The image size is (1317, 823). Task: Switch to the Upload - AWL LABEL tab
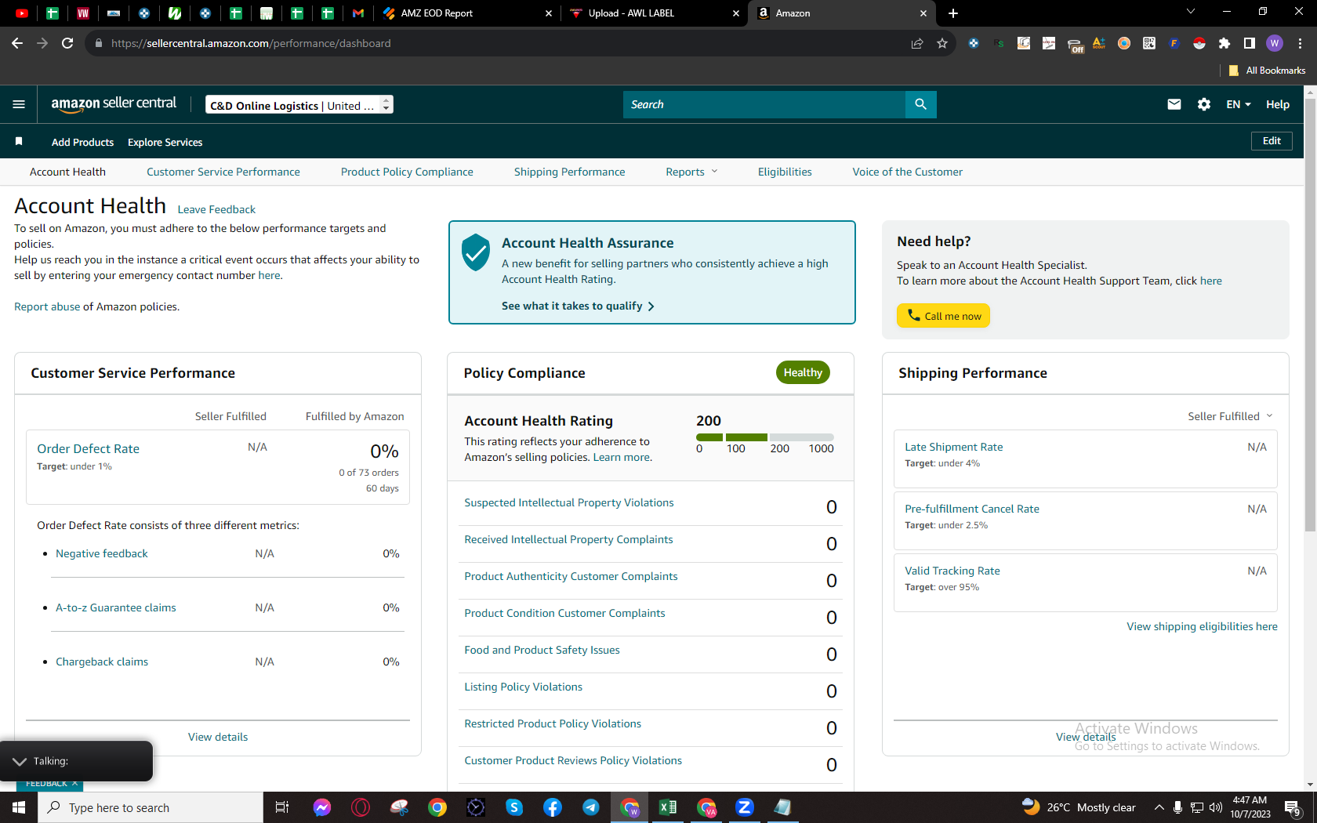pyautogui.click(x=655, y=13)
